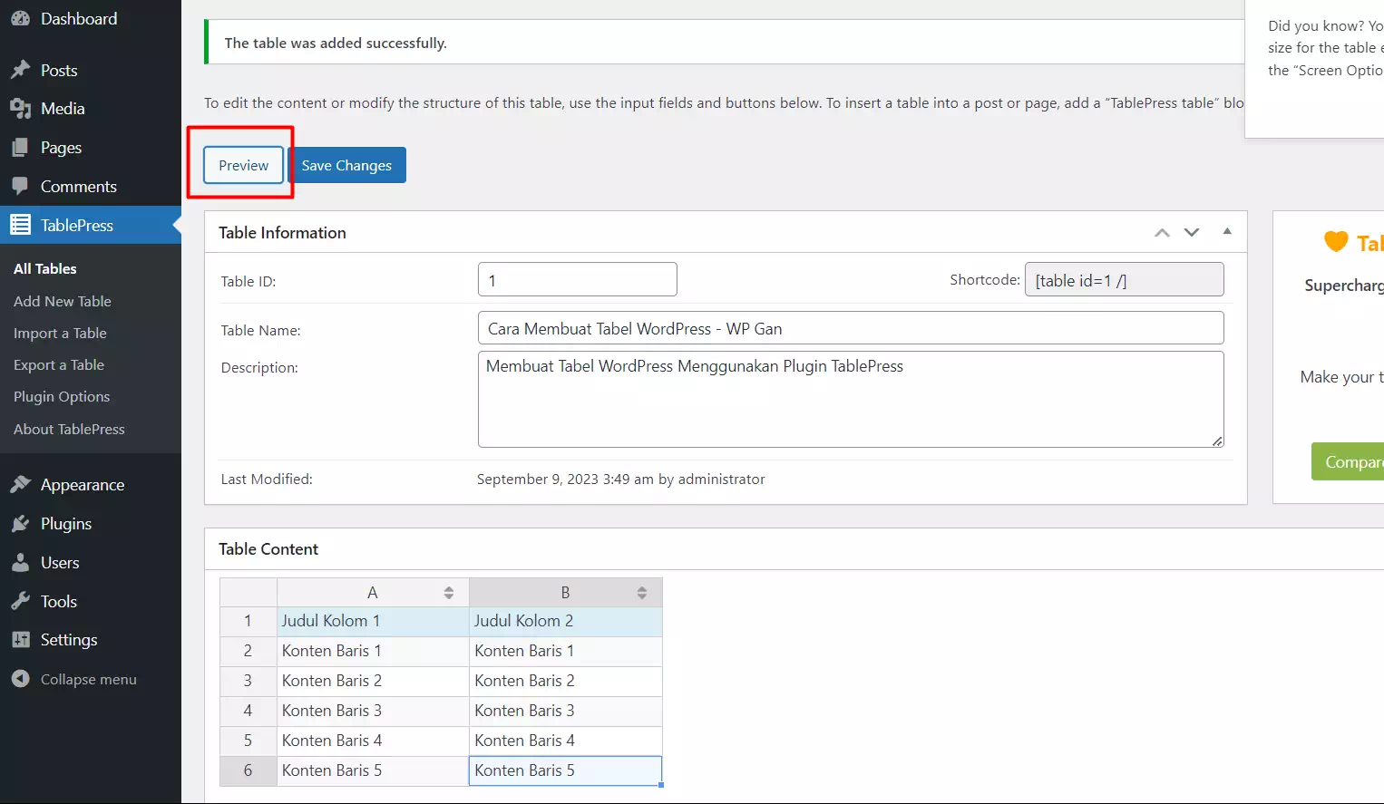Select row 3 header number

(248, 681)
